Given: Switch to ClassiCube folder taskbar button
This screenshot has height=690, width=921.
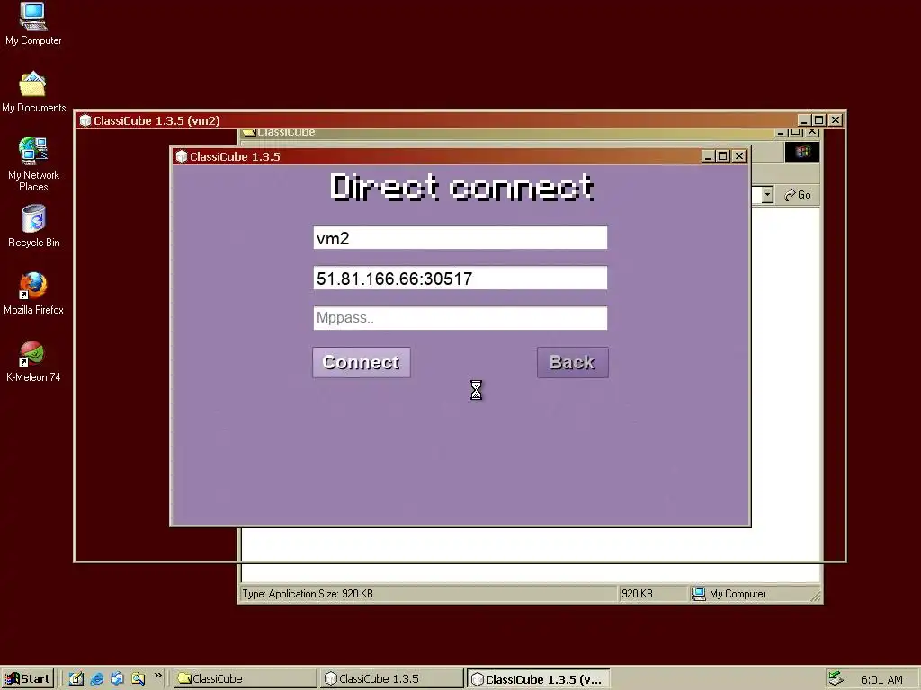Looking at the screenshot, I should pos(245,679).
